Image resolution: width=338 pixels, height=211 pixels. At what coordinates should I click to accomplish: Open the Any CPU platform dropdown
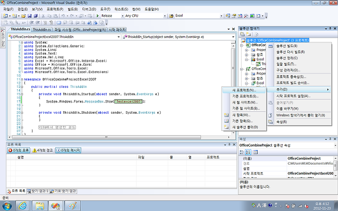pyautogui.click(x=165, y=16)
